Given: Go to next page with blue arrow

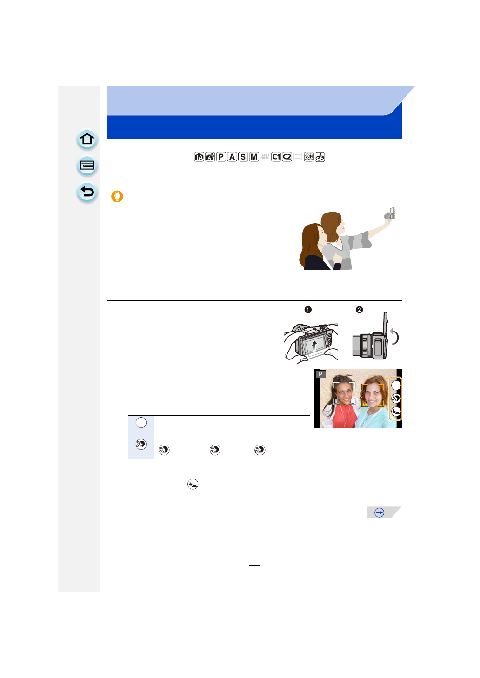Looking at the screenshot, I should click(x=380, y=512).
